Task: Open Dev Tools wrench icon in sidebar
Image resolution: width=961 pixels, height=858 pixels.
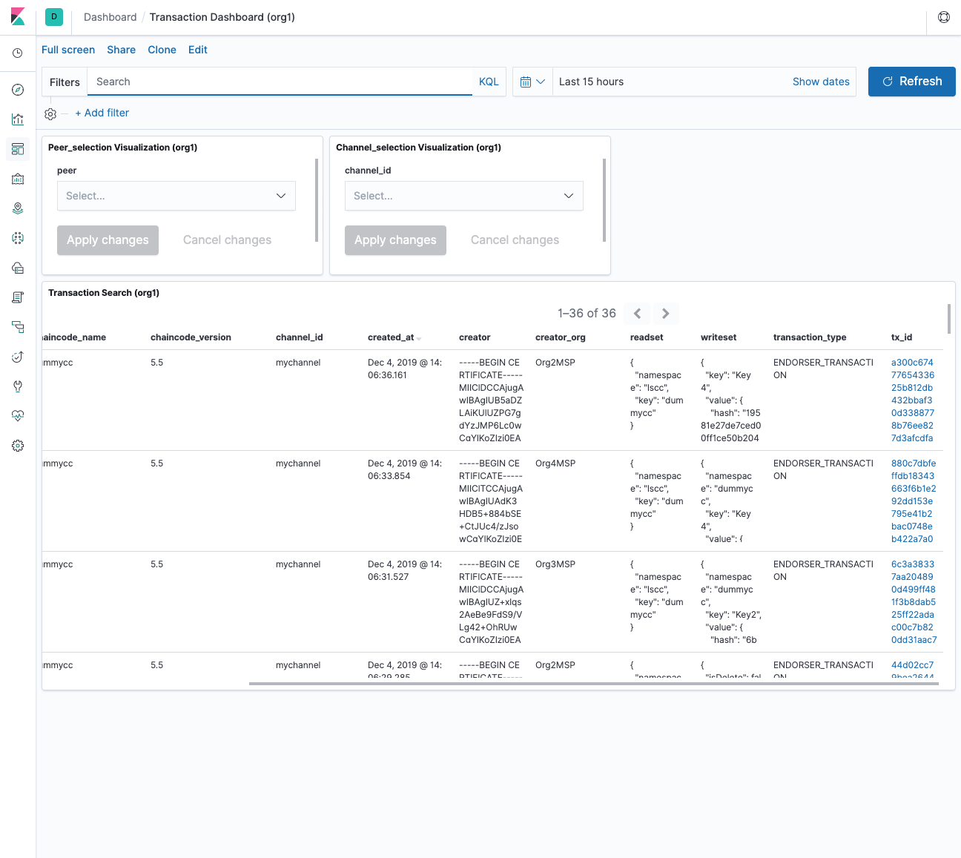Action: (x=18, y=386)
